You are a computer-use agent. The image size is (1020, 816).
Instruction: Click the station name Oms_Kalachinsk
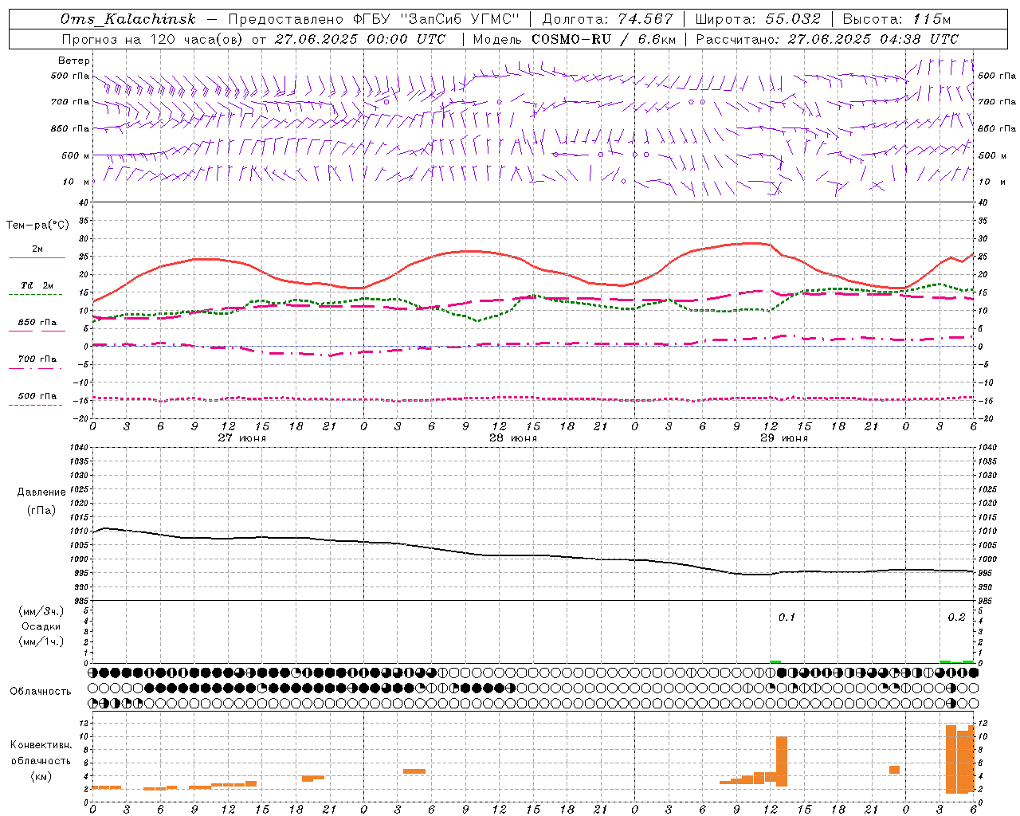[x=127, y=19]
